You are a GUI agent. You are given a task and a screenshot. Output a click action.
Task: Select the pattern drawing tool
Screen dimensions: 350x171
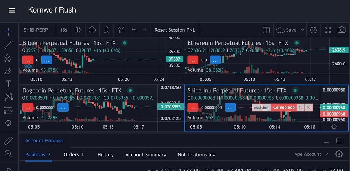8,97
